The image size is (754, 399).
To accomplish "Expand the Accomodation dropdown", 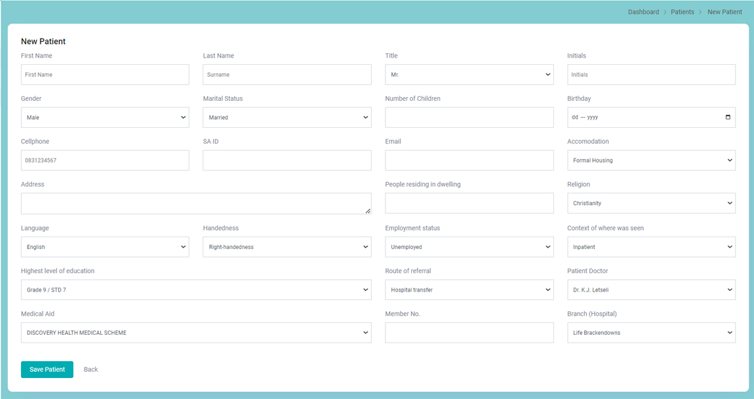I will (650, 161).
